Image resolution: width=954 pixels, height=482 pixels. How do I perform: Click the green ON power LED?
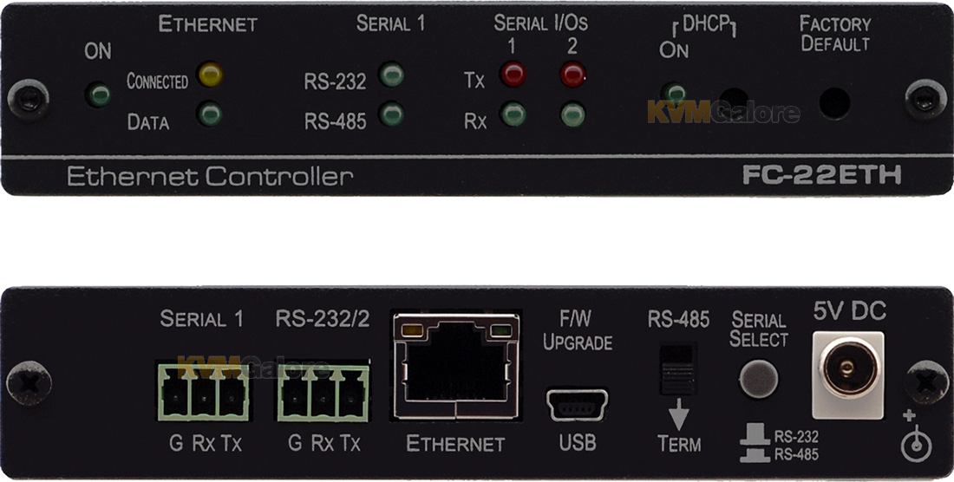pyautogui.click(x=99, y=94)
